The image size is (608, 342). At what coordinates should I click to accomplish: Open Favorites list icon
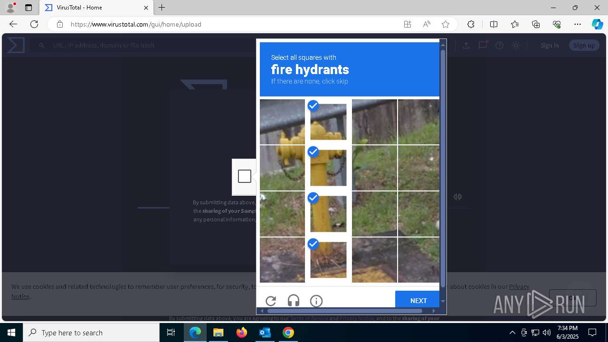point(515,24)
